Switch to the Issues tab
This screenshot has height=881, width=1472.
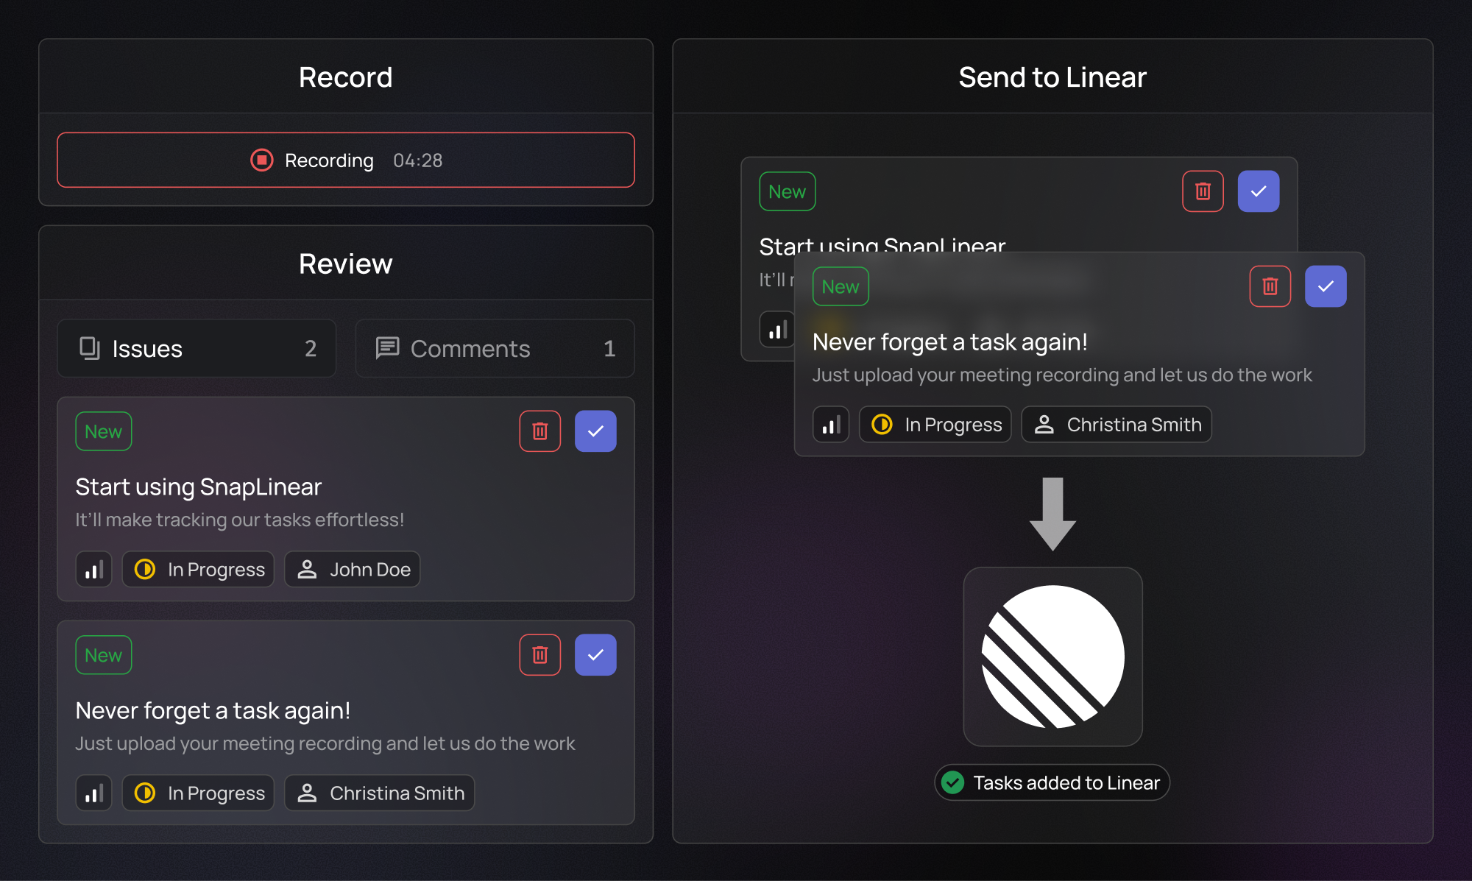(x=197, y=348)
